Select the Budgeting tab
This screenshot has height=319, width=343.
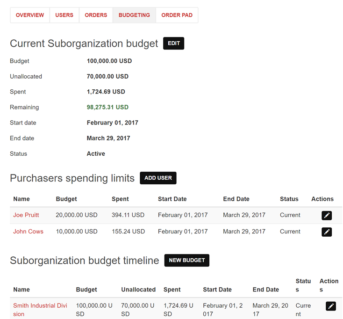[134, 15]
